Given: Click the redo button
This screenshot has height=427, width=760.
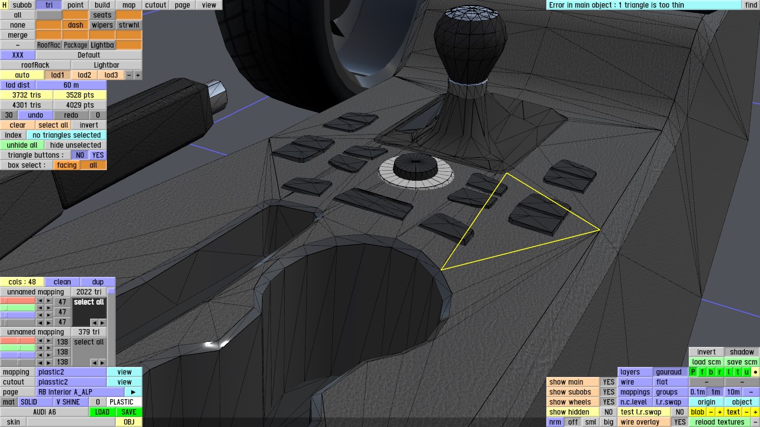Looking at the screenshot, I should tap(71, 115).
